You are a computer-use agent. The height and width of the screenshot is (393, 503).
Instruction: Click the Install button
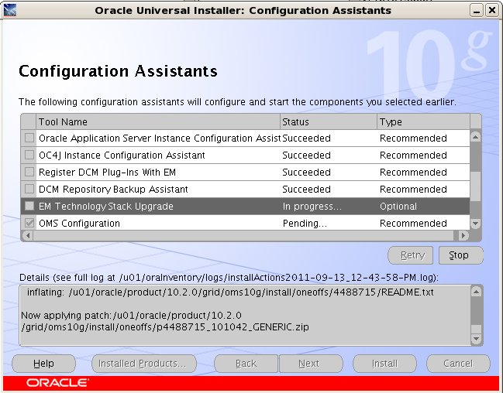point(384,364)
